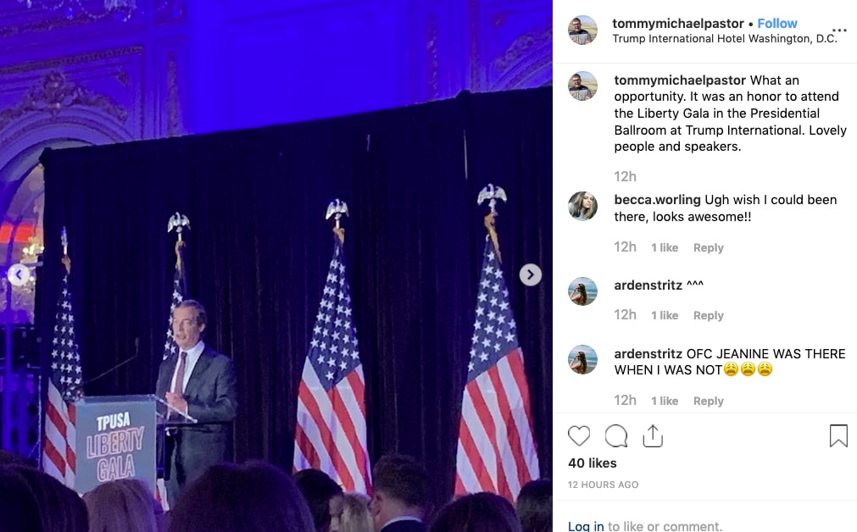
Task: Follow tommymichaelpastor
Action: click(777, 24)
